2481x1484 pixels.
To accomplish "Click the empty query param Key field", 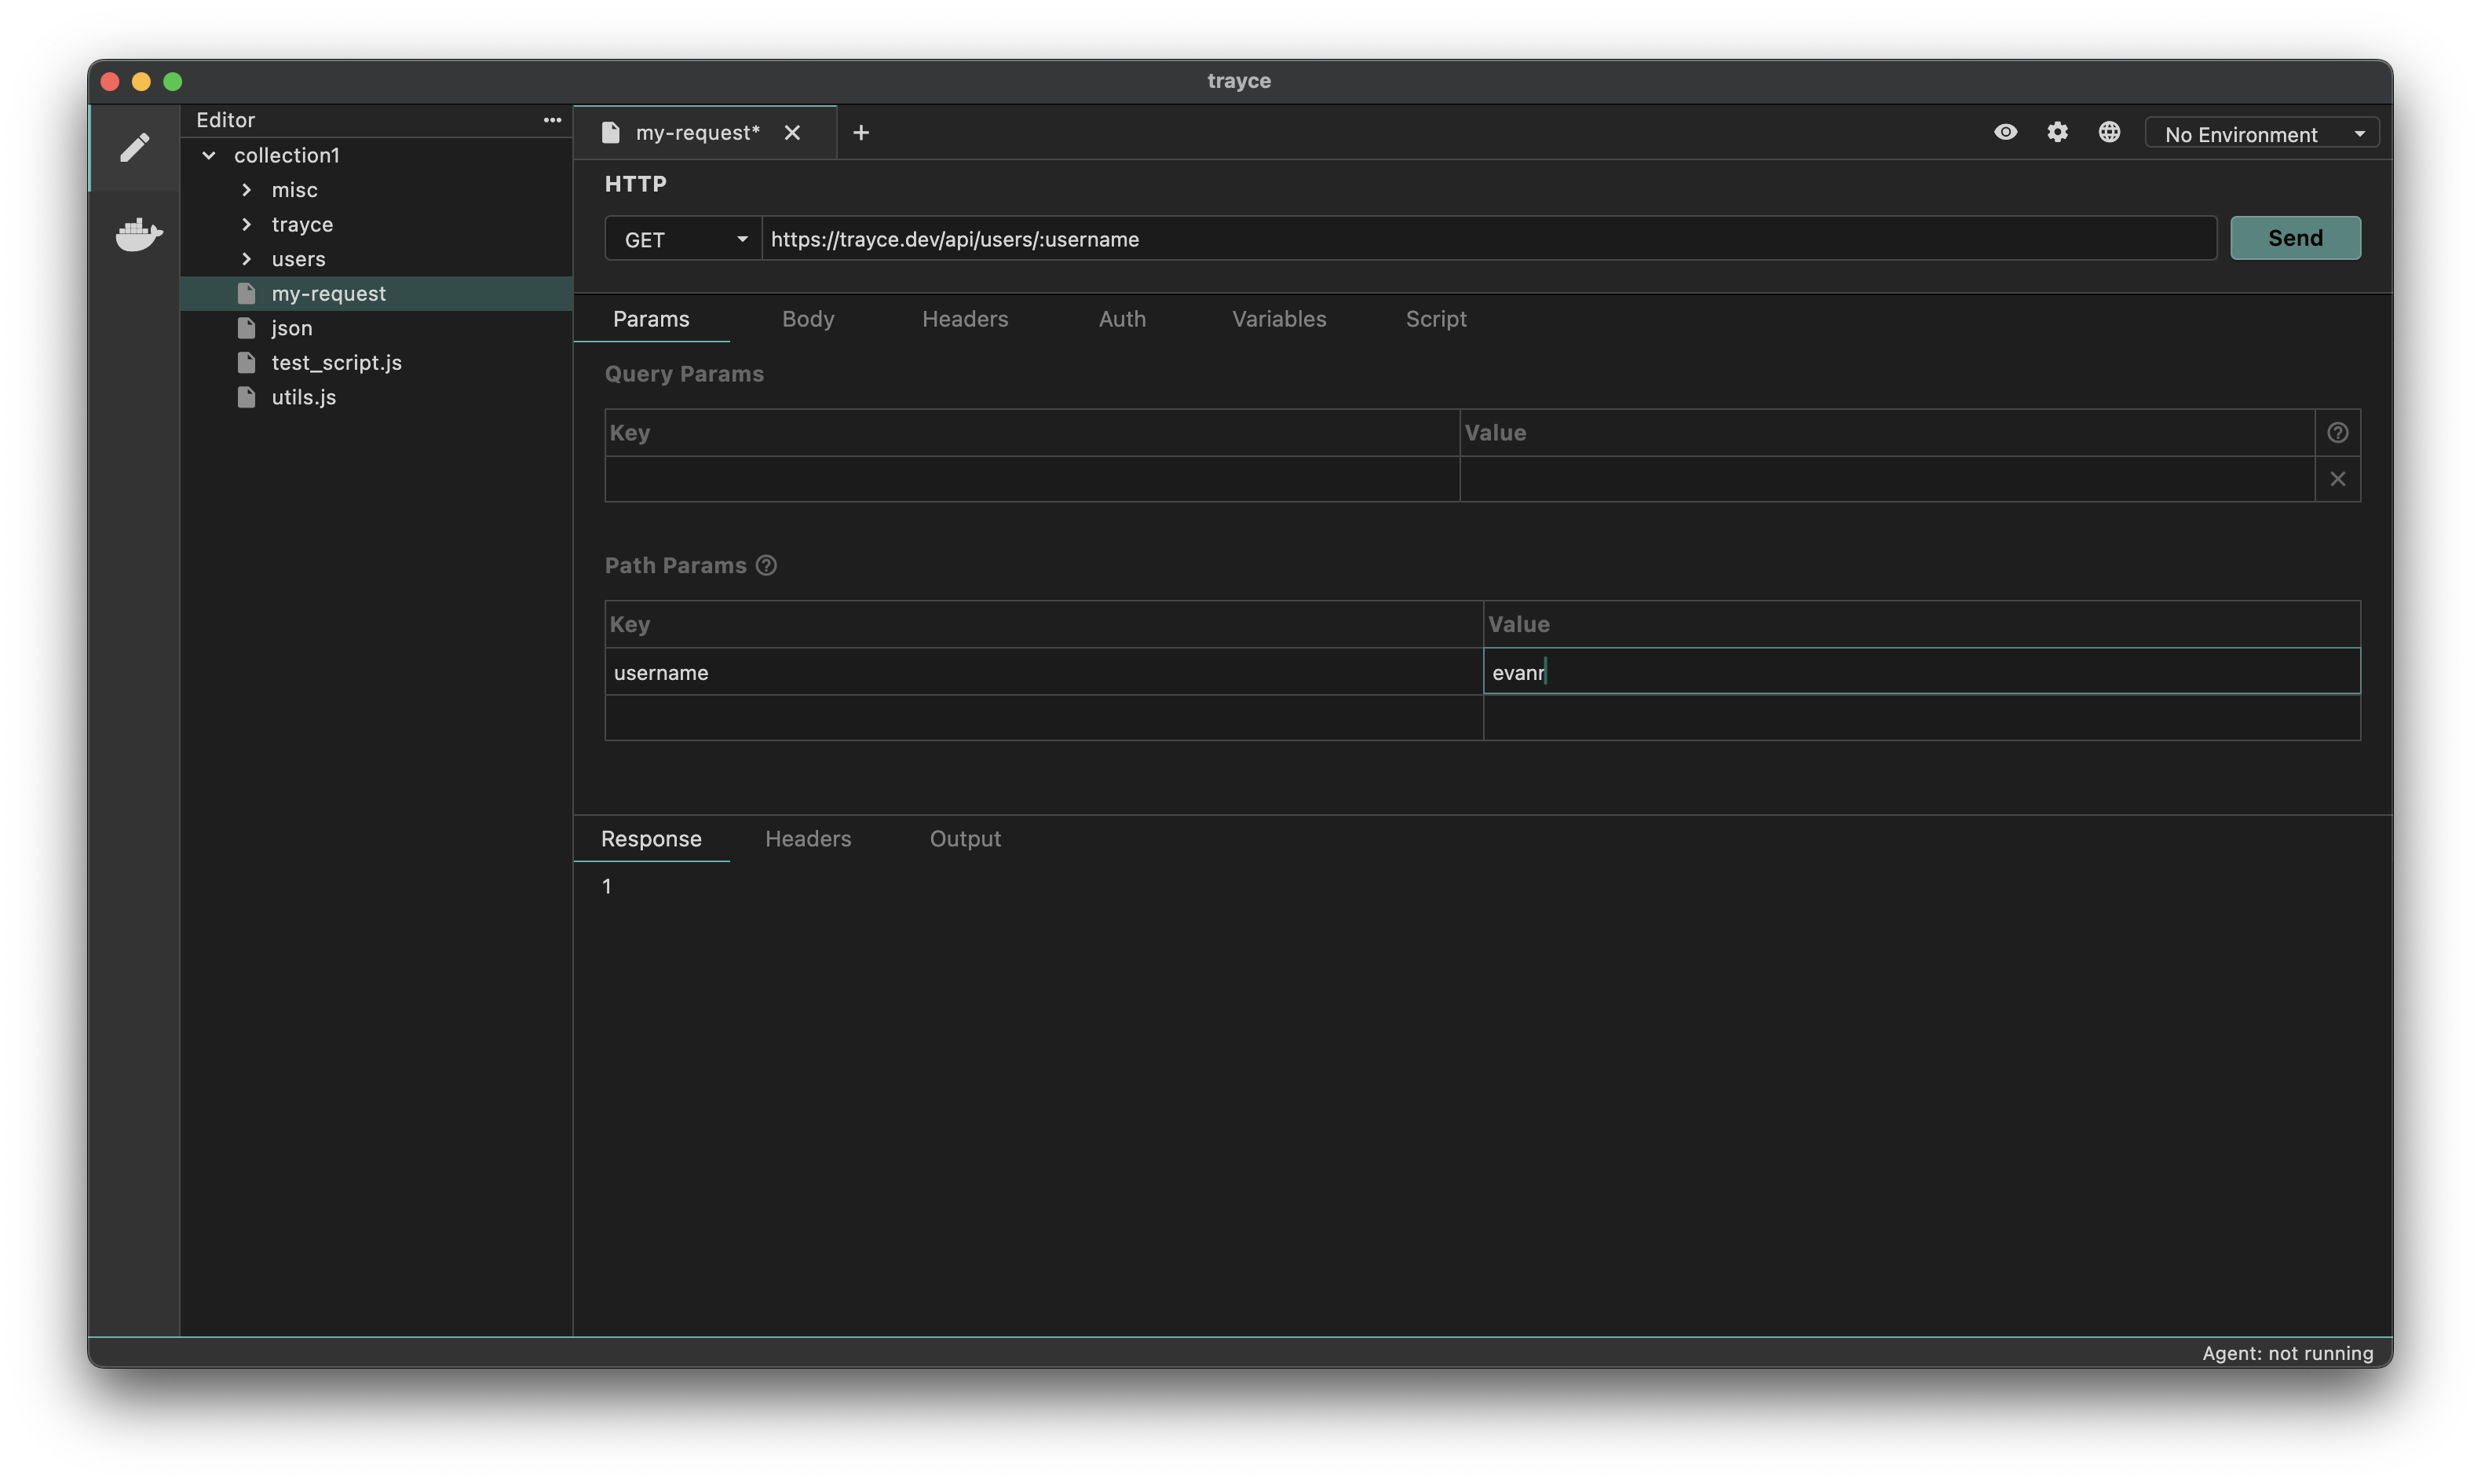I will 1032,479.
